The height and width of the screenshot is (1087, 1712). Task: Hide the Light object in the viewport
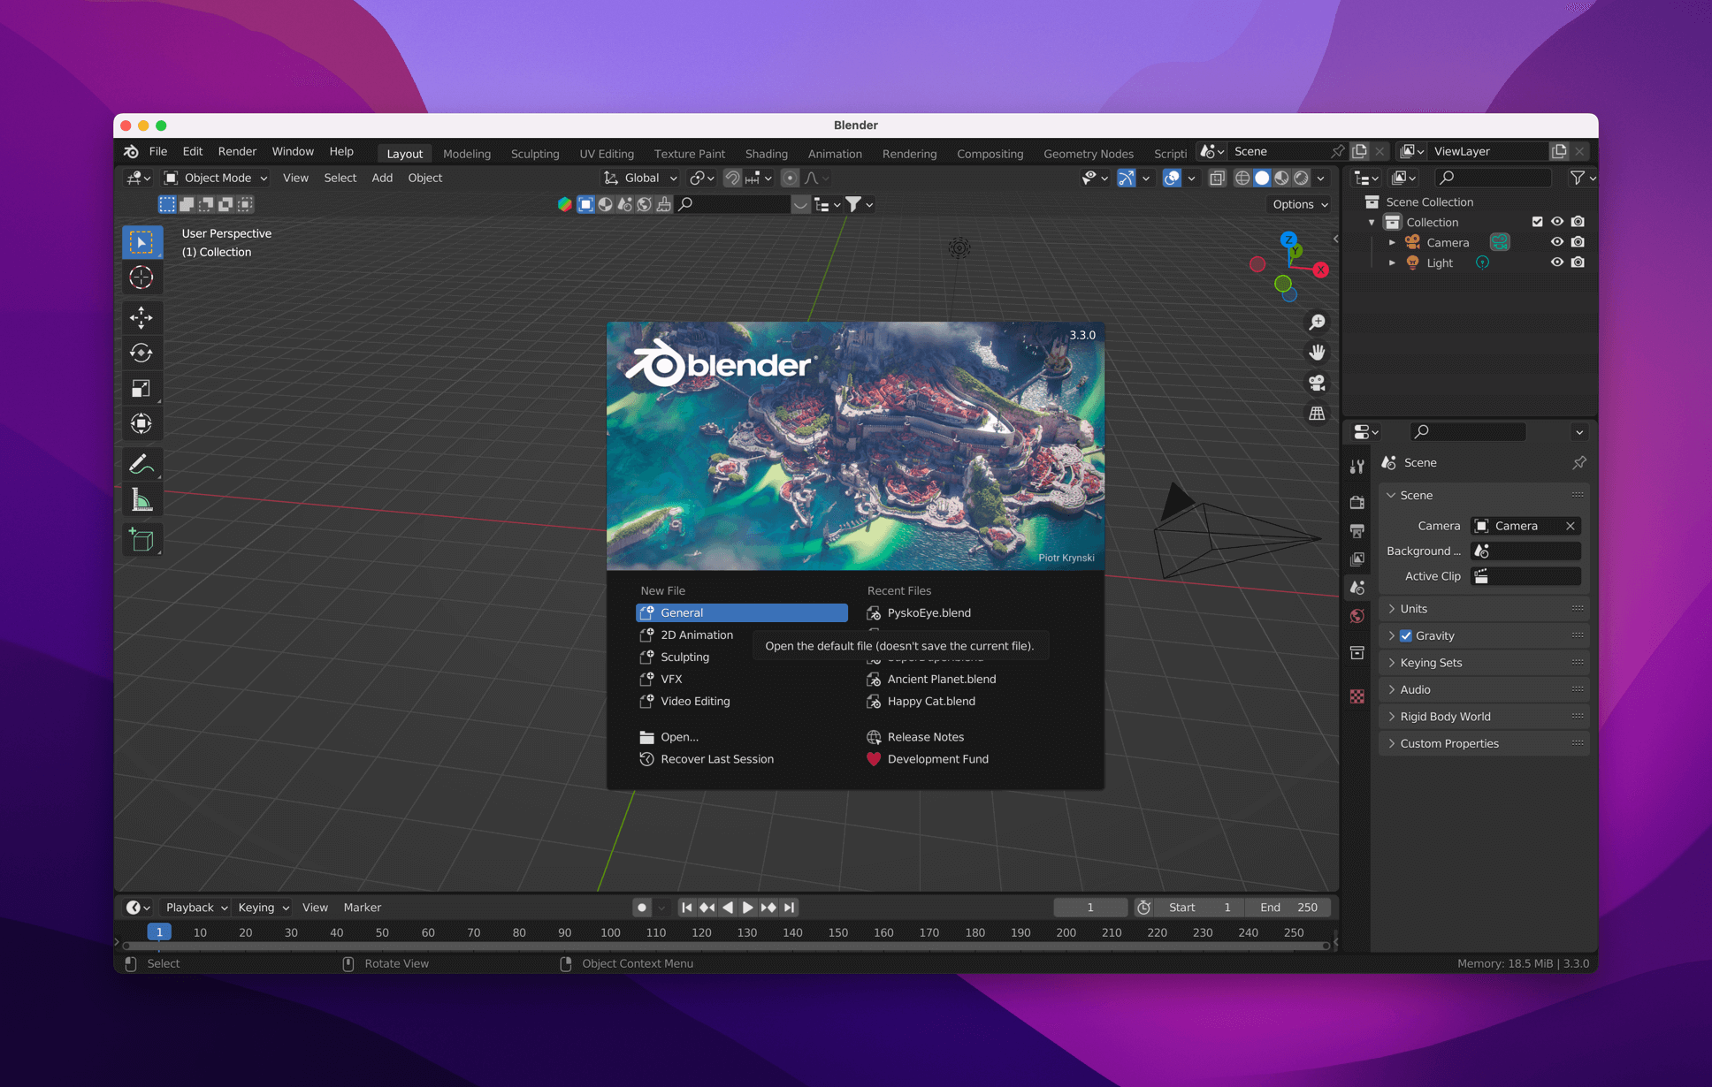coord(1557,262)
